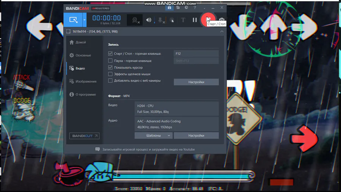This screenshot has width=341, height=192.
Task: Click the red Start/Stop record button
Action: click(x=208, y=20)
